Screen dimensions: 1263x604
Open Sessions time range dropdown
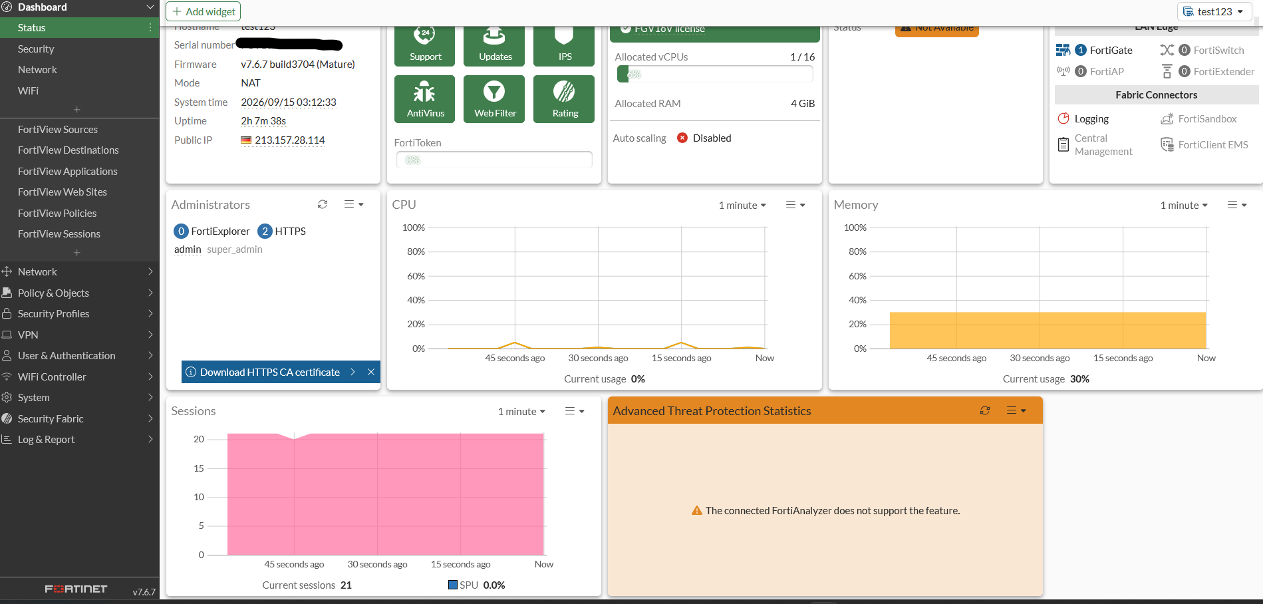click(521, 412)
